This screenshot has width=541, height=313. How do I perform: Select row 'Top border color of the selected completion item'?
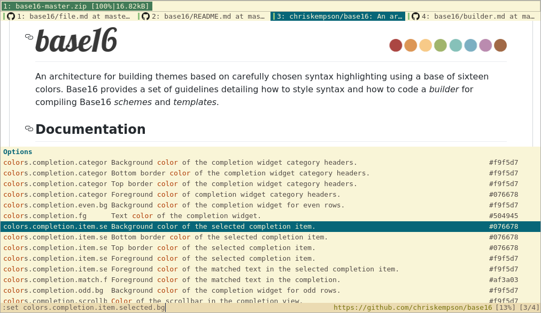point(270,247)
